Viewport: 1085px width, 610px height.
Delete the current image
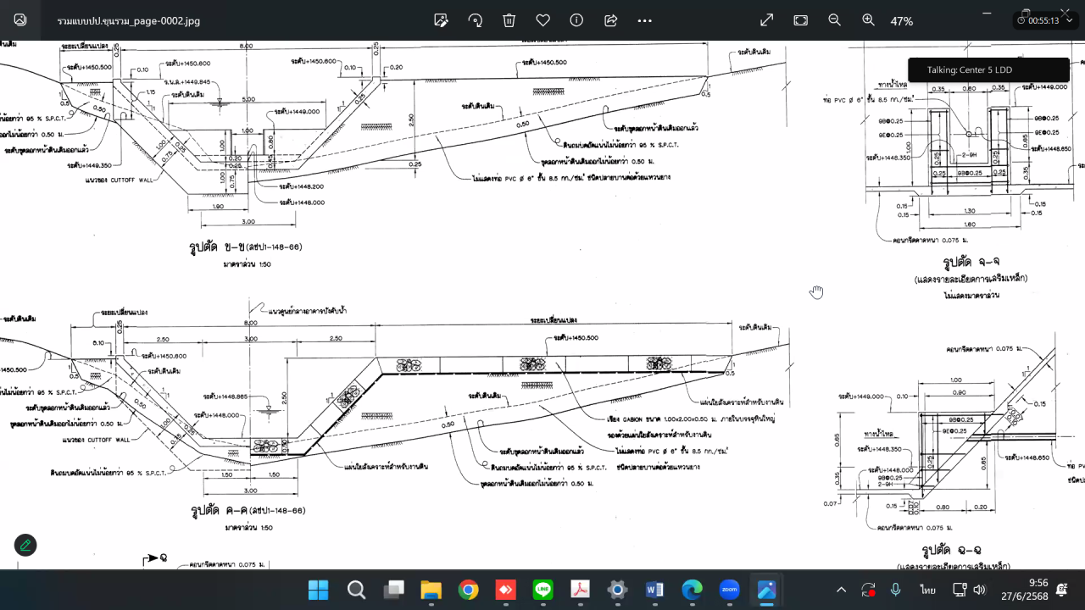pos(509,20)
